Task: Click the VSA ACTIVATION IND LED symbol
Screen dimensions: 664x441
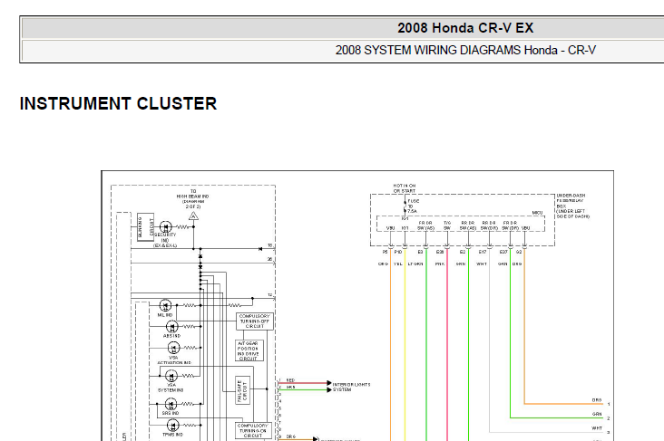Action: (173, 348)
